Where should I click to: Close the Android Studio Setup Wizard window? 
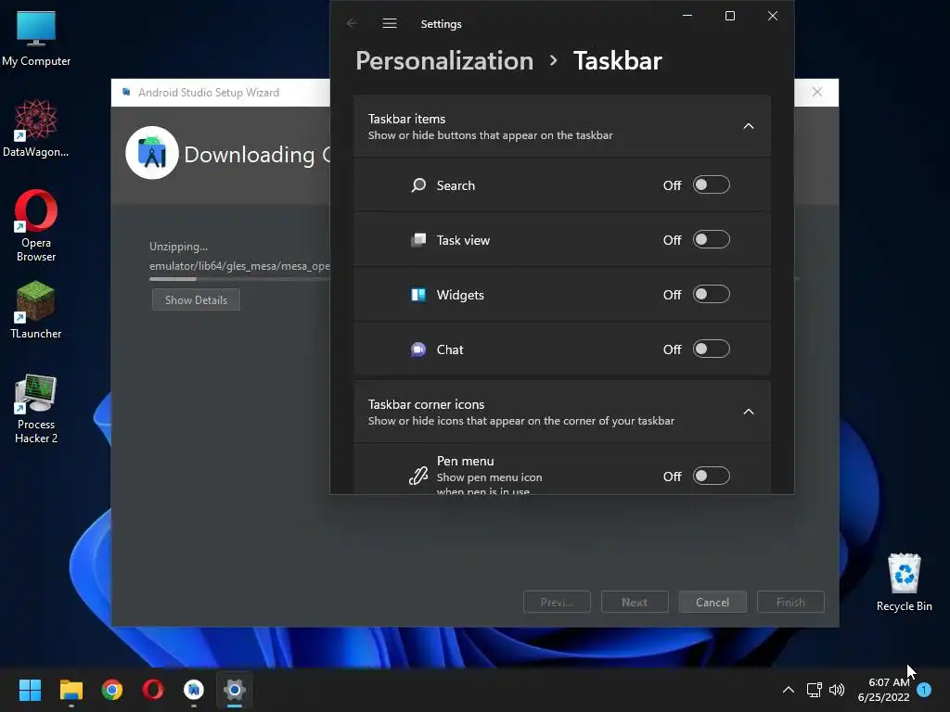pyautogui.click(x=817, y=92)
